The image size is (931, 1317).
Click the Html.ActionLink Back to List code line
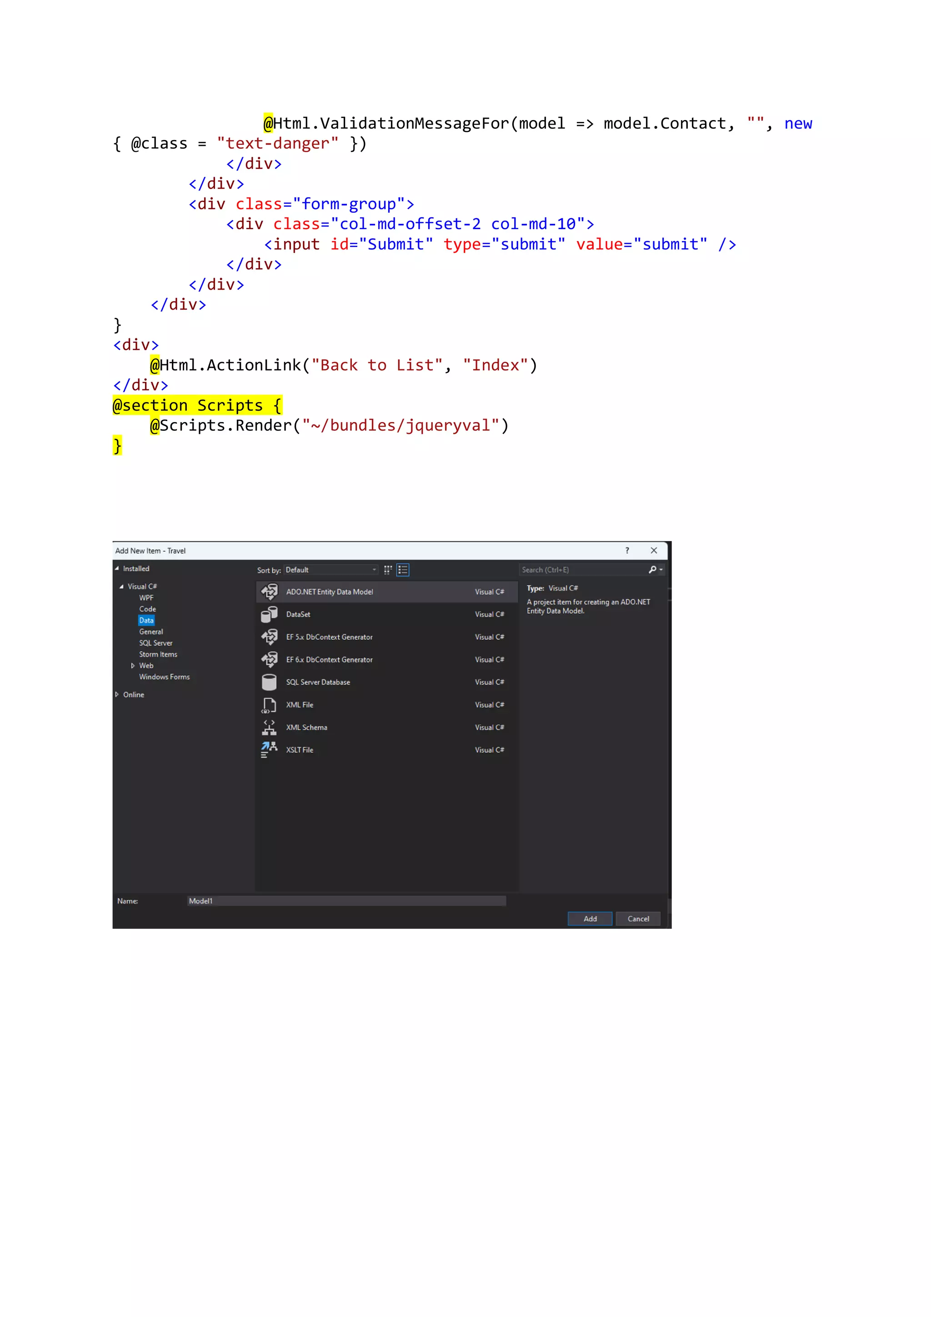pos(343,365)
